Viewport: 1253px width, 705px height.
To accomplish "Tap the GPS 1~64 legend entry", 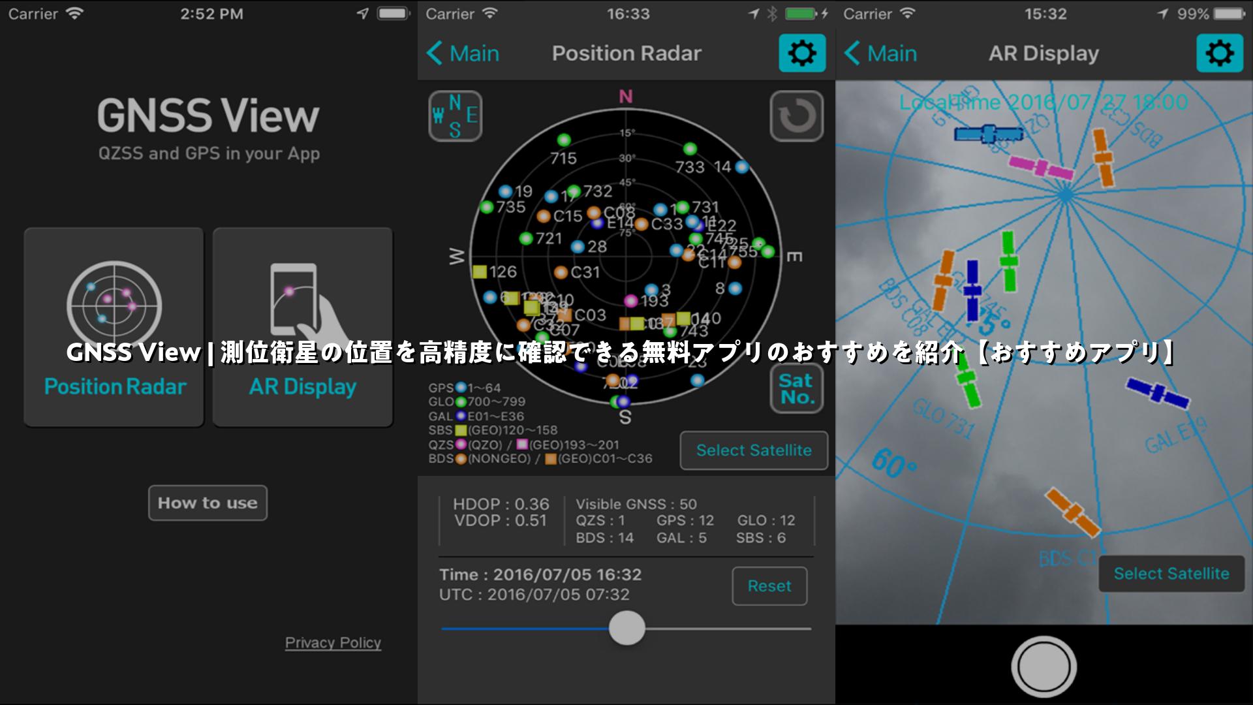I will tap(465, 388).
